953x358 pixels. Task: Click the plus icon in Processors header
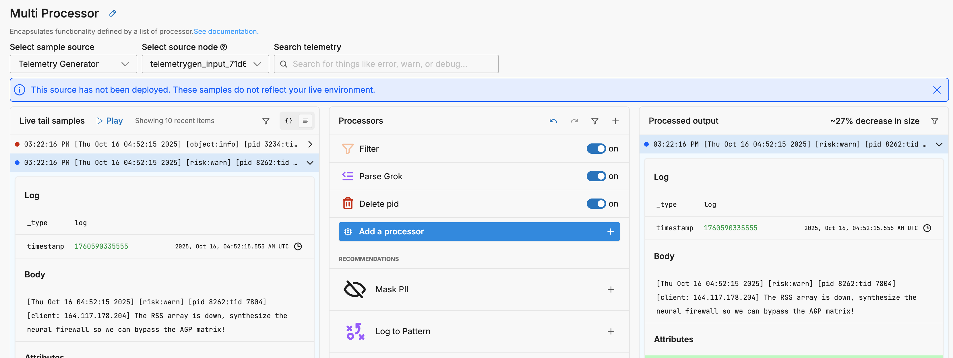pos(615,121)
